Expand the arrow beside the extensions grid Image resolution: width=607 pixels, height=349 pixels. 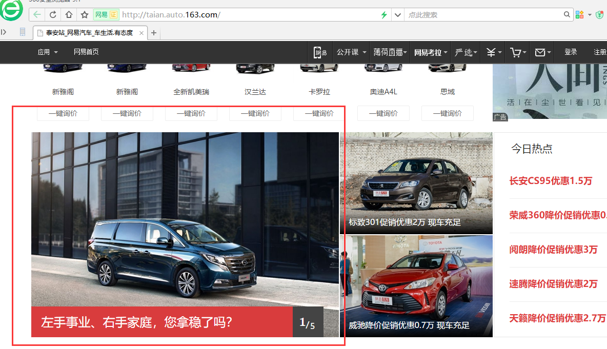point(590,15)
